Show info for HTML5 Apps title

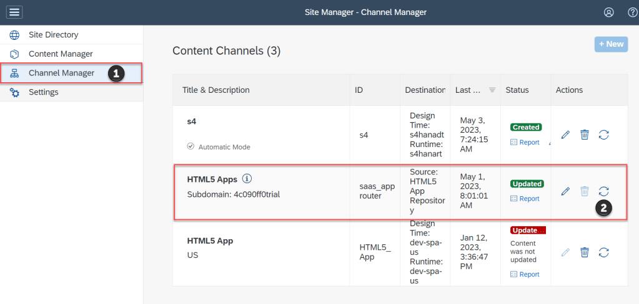tap(247, 179)
